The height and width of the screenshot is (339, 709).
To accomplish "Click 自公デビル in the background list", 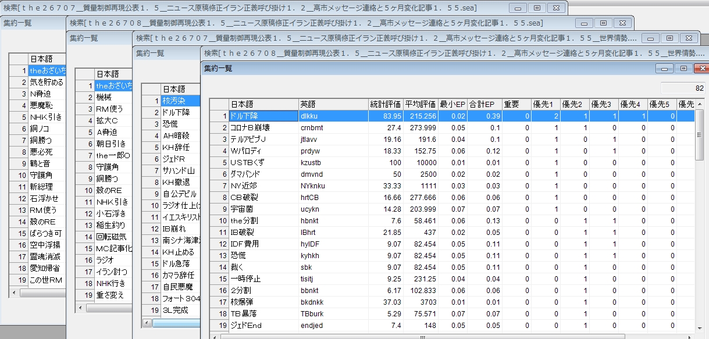I will (180, 194).
